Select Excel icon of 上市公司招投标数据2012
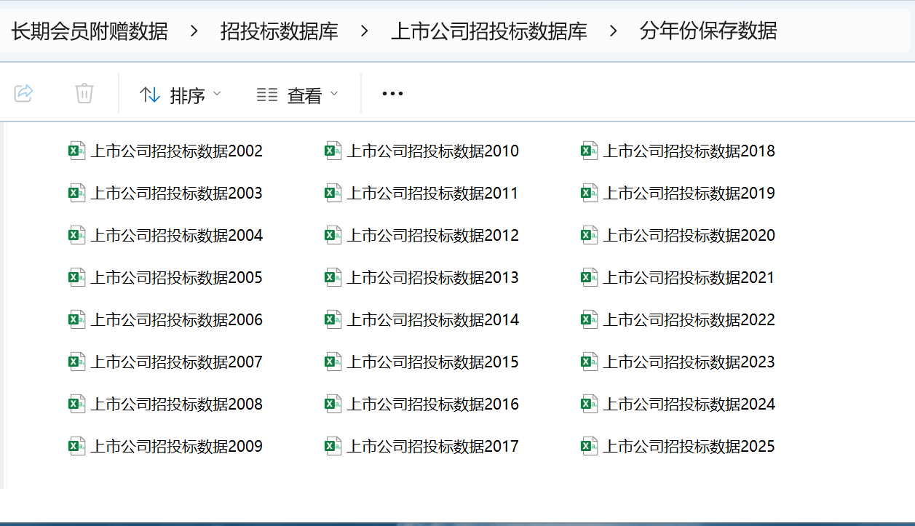The width and height of the screenshot is (915, 526). (333, 235)
